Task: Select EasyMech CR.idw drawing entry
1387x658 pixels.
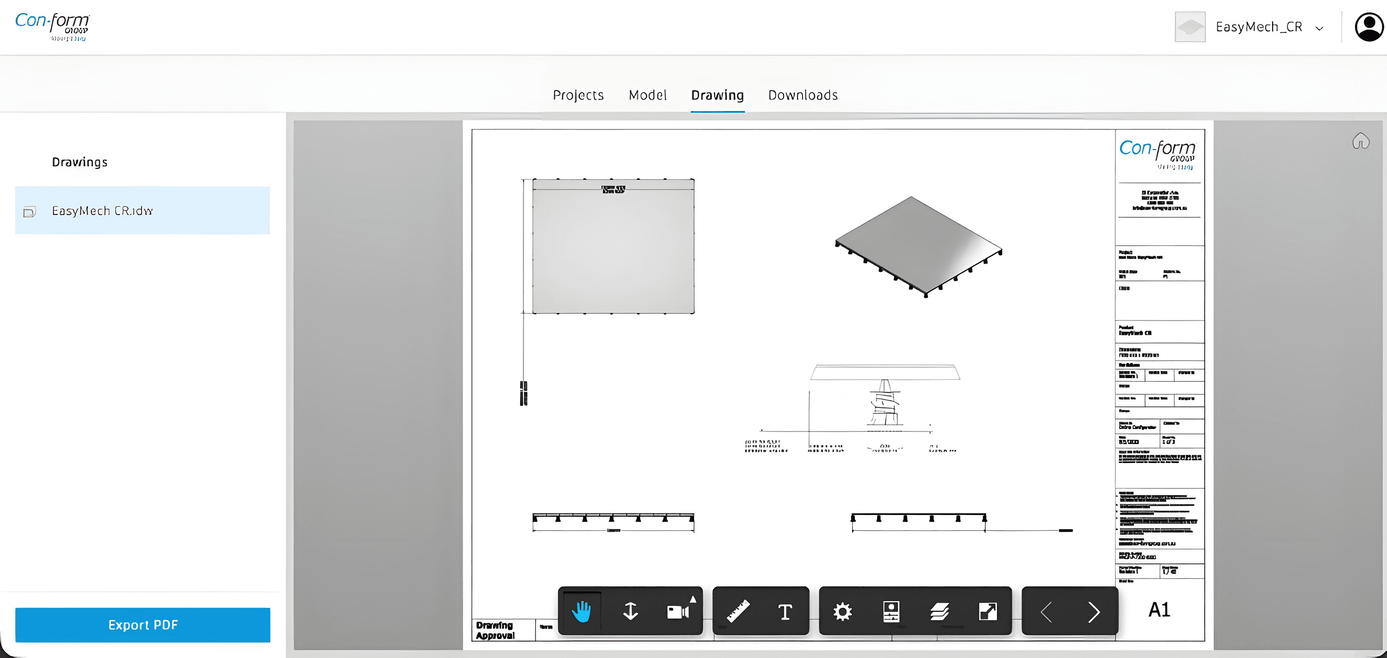Action: (x=142, y=211)
